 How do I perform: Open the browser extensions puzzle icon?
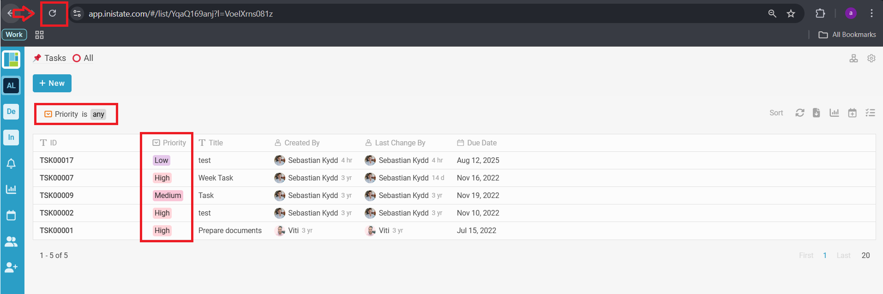(x=820, y=13)
